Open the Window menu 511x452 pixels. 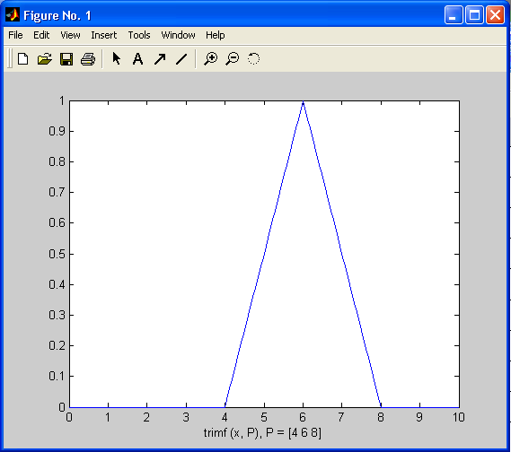(x=178, y=35)
